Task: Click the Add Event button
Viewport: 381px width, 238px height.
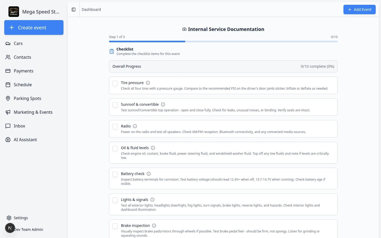Action: tap(359, 10)
